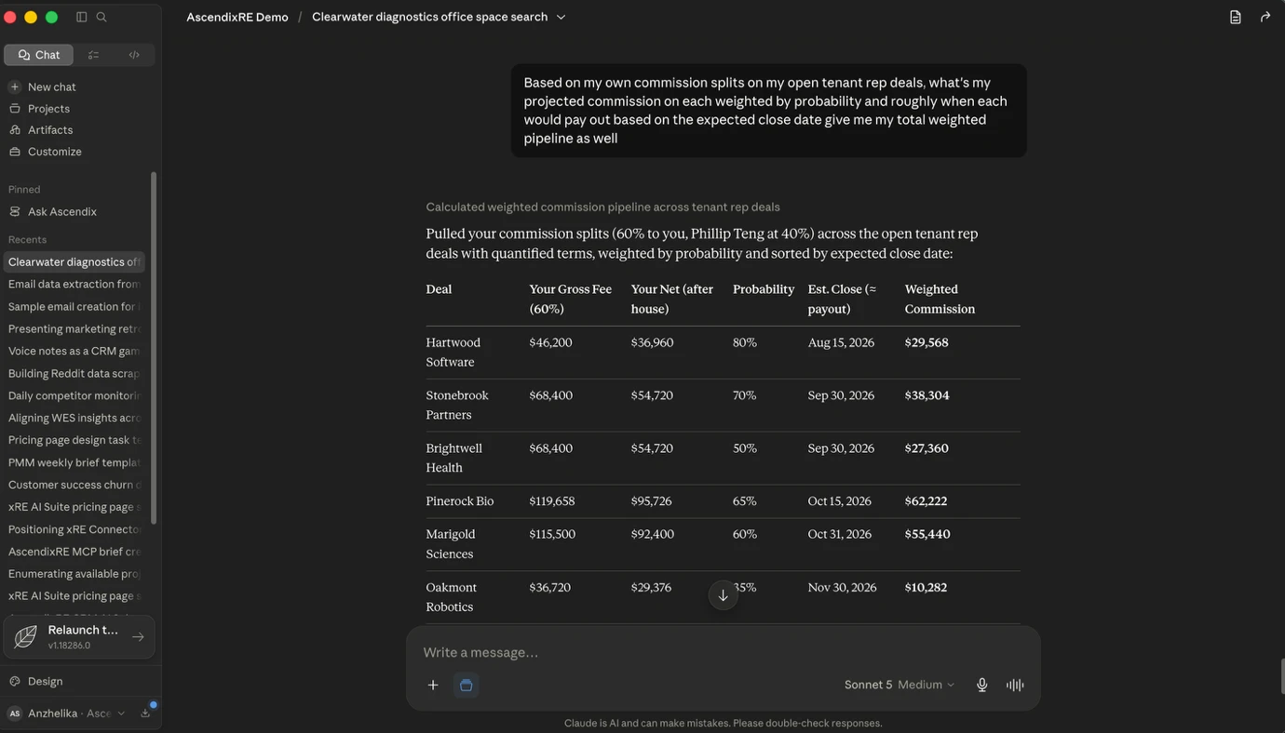Screen dimensions: 1285x733
Task: Click the share arrow icon
Action: (1265, 17)
